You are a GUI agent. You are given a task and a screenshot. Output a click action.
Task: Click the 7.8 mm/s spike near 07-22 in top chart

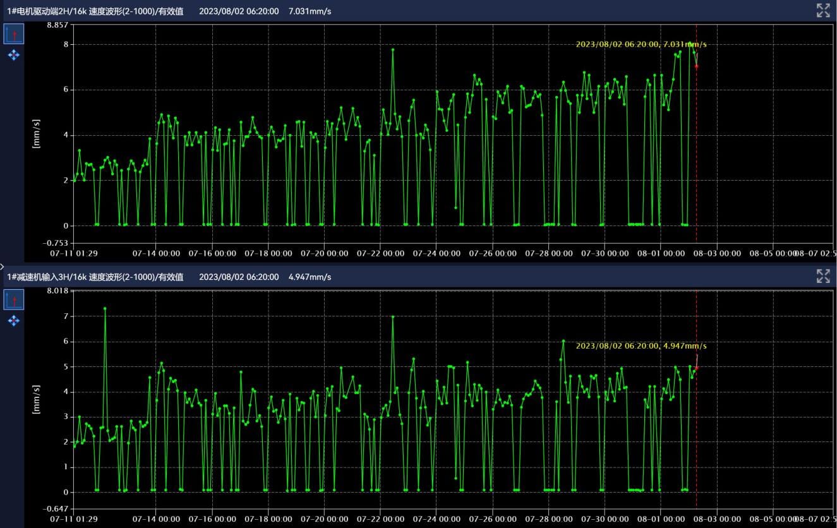[x=392, y=49]
